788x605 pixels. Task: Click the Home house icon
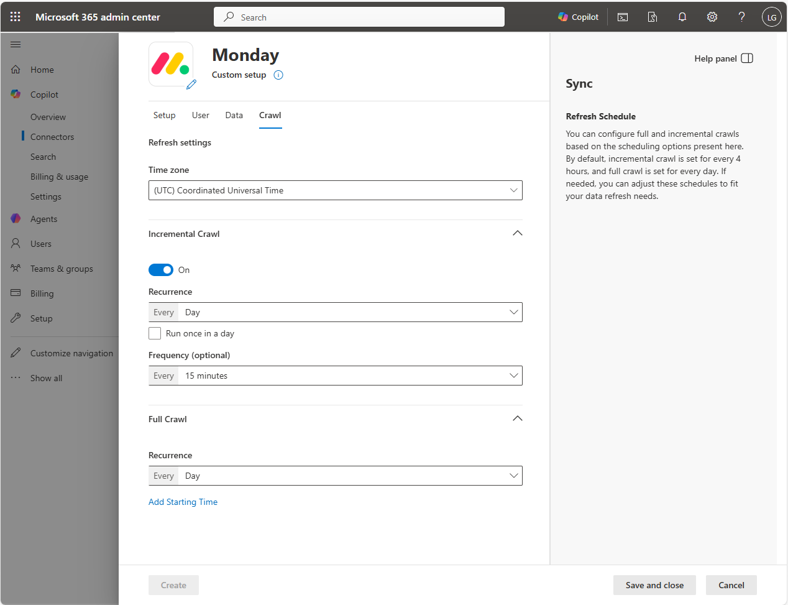click(x=16, y=70)
